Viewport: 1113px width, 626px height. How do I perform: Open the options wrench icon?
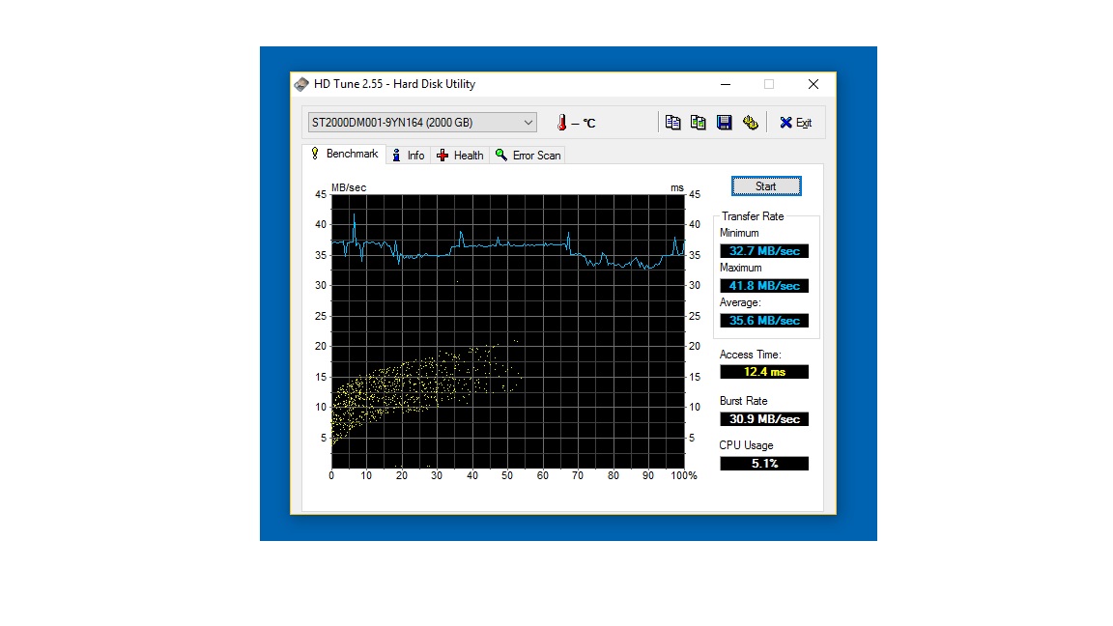coord(751,123)
